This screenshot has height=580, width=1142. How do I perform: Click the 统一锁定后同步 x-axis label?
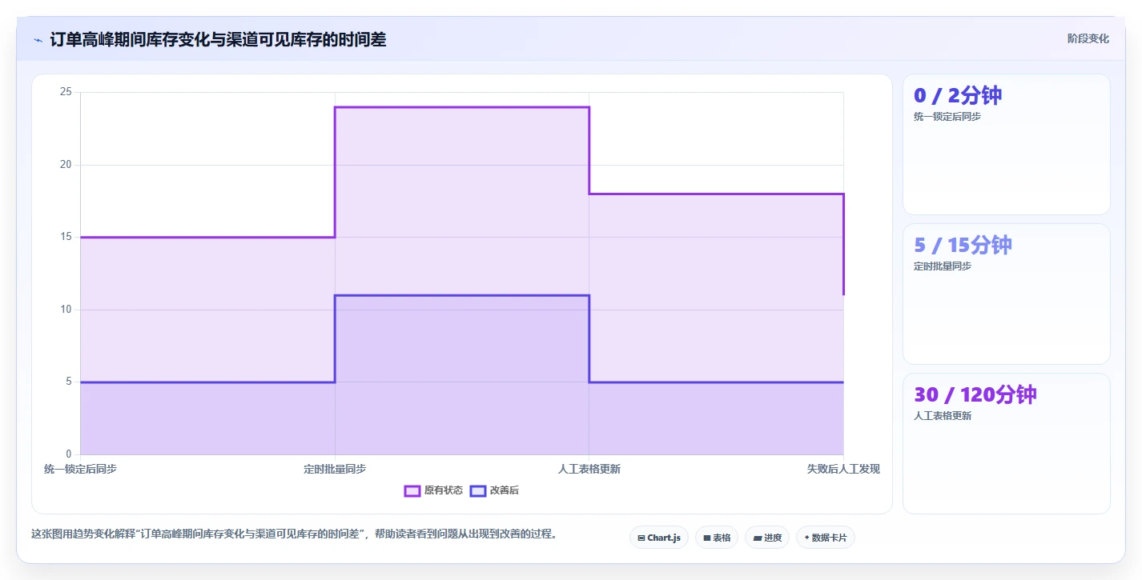(x=80, y=469)
